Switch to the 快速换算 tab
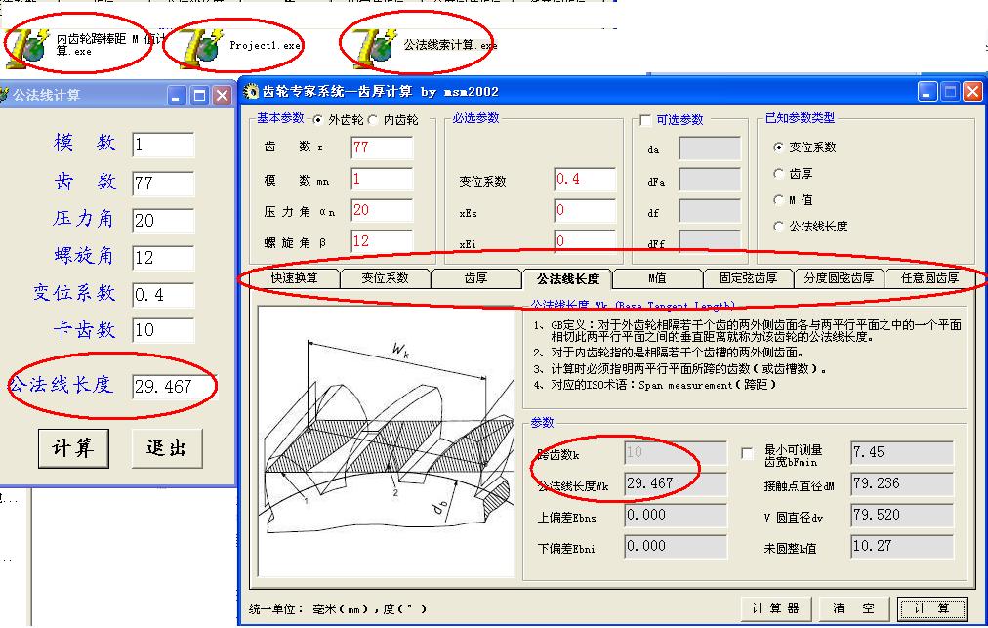The height and width of the screenshot is (628, 988). point(294,278)
